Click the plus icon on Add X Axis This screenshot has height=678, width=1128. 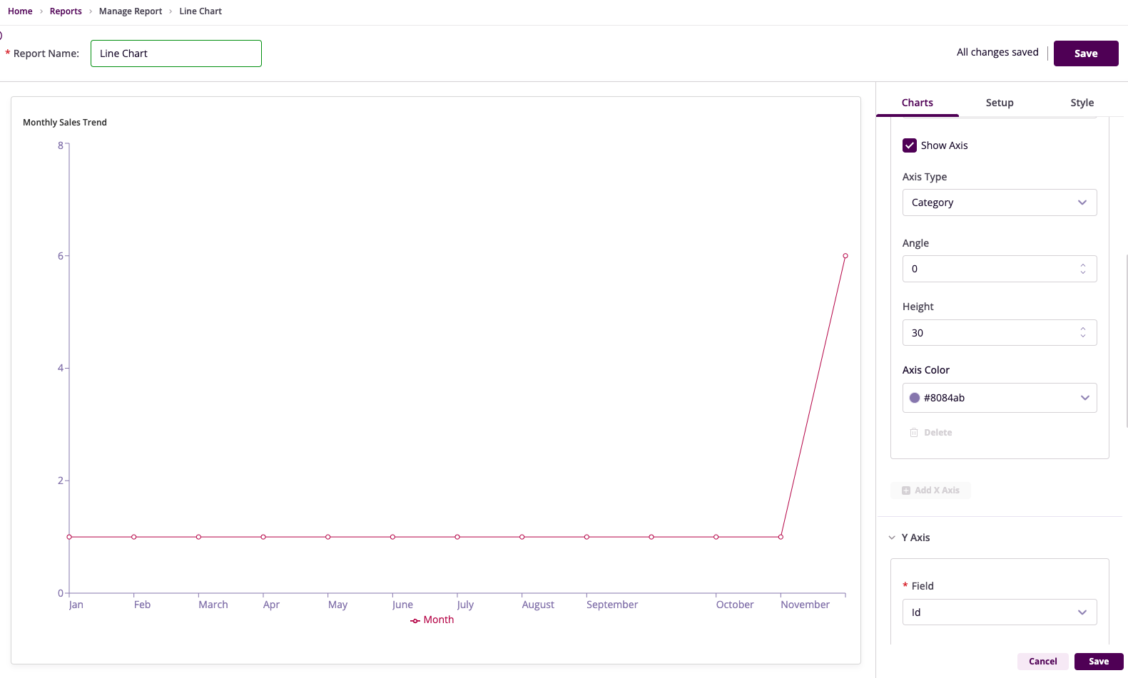pyautogui.click(x=906, y=490)
